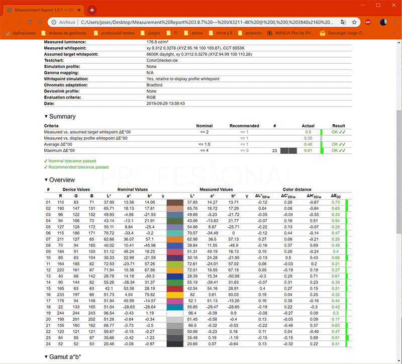Open the proyecto bookmark folder
This screenshot has width=402, height=364.
(250, 33)
